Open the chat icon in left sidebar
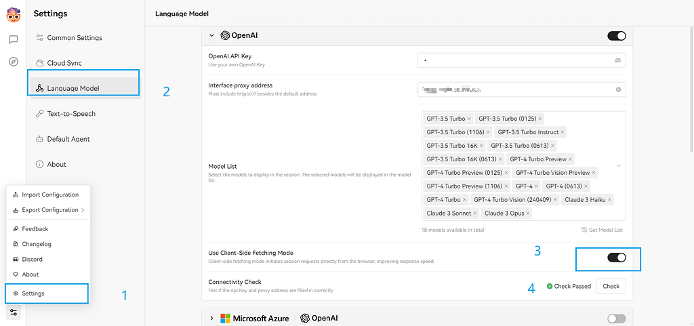Image resolution: width=694 pixels, height=326 pixels. click(14, 40)
